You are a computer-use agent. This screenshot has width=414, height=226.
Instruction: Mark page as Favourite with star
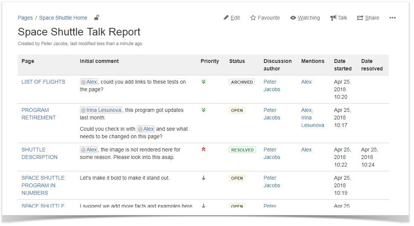pyautogui.click(x=265, y=18)
